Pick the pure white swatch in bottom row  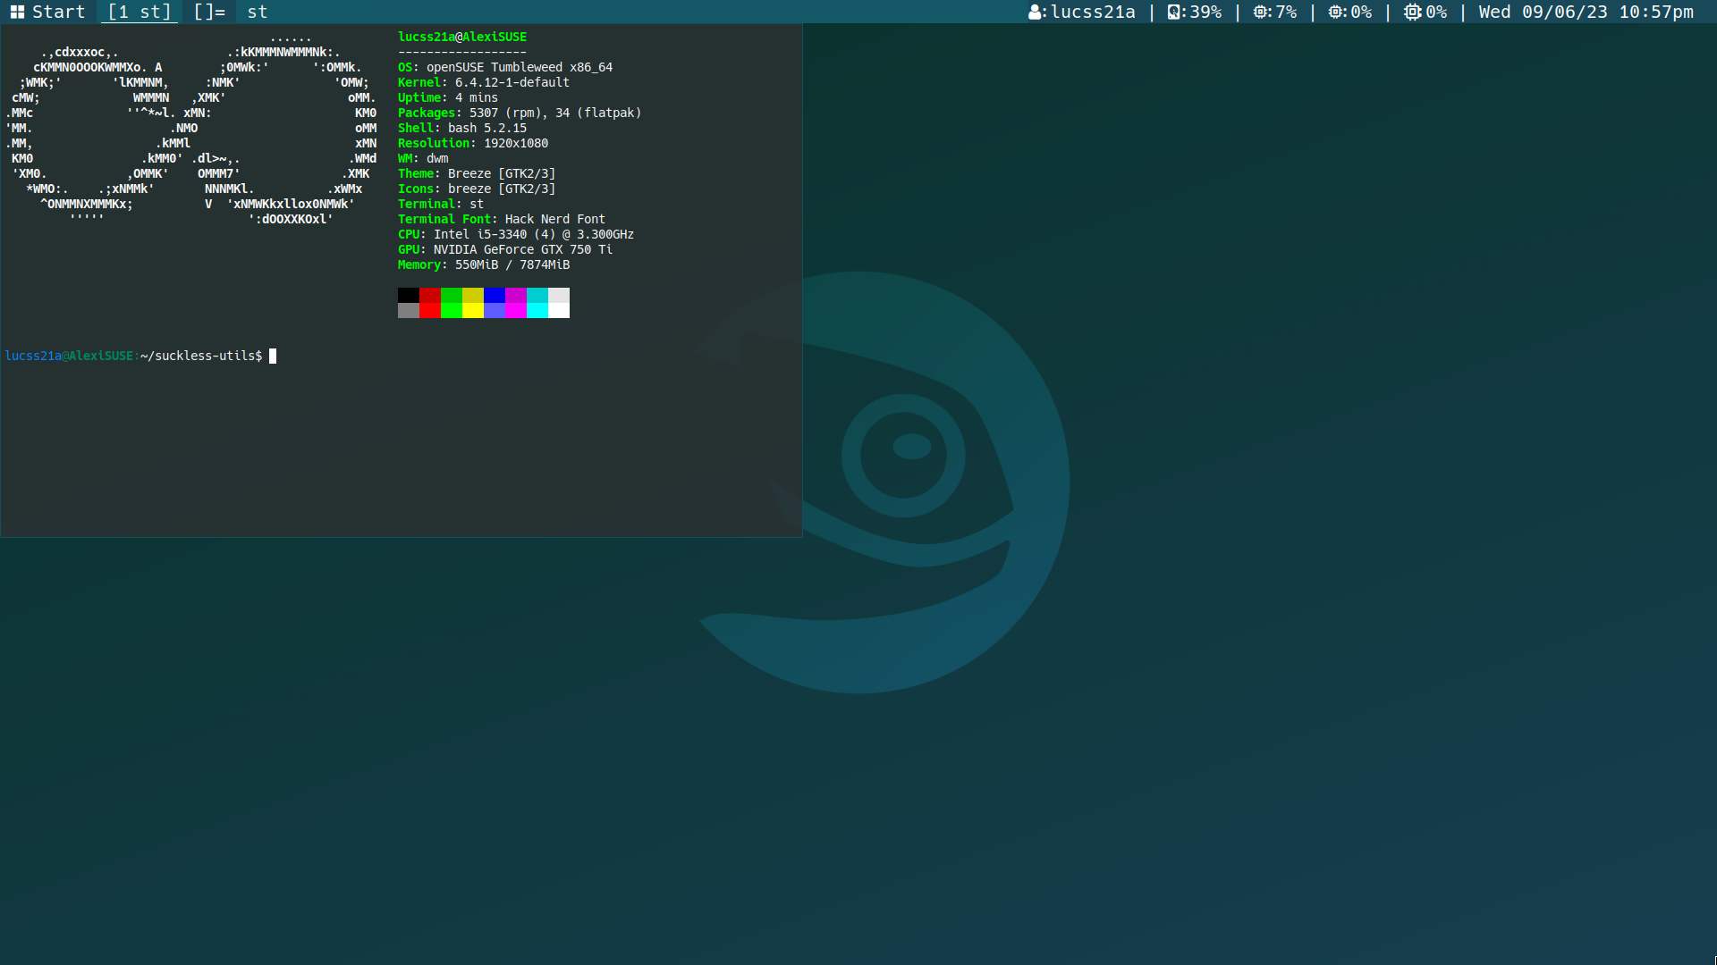(559, 310)
